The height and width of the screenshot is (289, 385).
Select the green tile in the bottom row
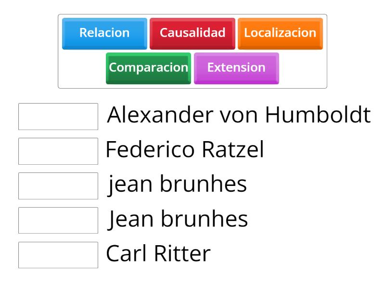pyautogui.click(x=148, y=67)
